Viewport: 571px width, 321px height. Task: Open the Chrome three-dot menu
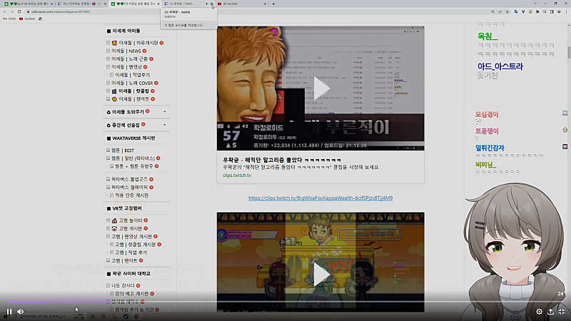point(566,11)
